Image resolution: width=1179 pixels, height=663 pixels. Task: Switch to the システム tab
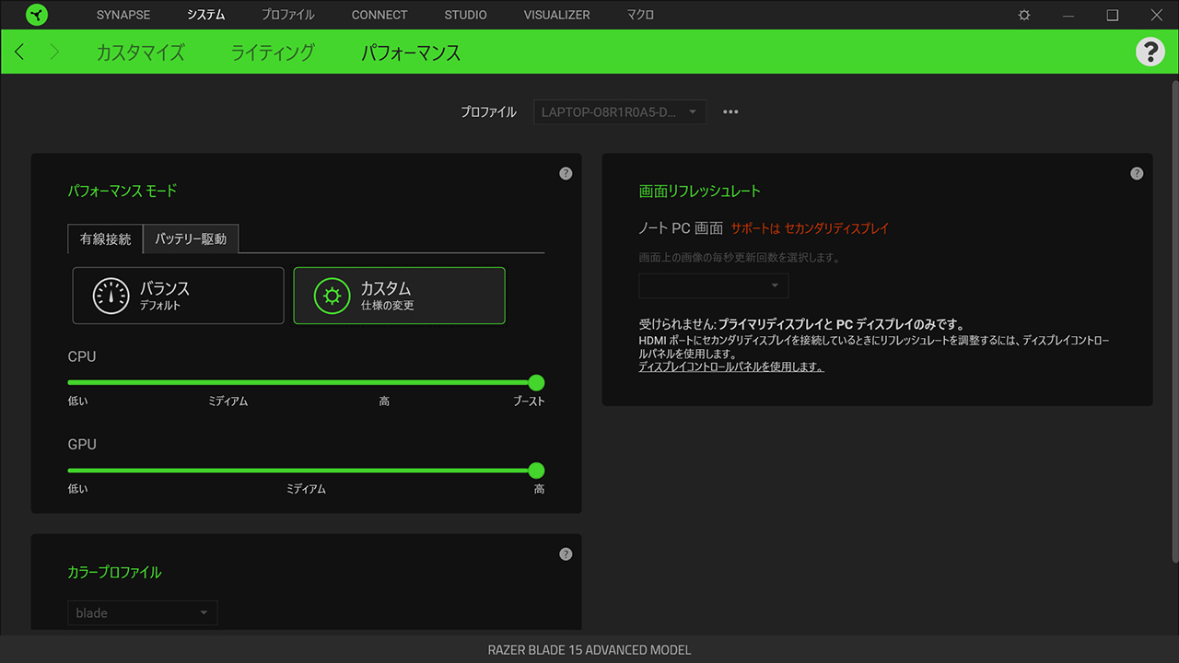[205, 15]
